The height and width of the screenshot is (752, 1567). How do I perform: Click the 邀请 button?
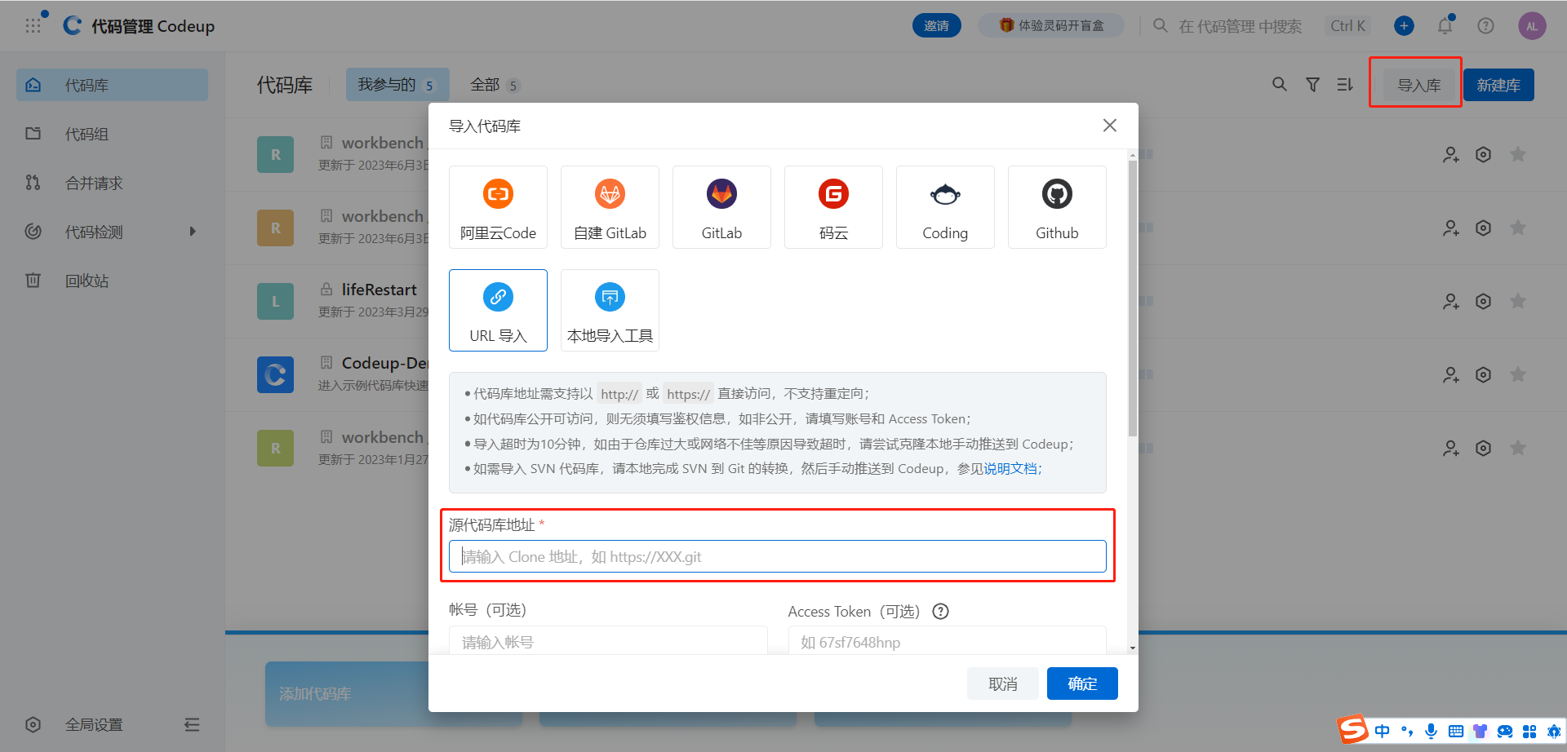tap(936, 26)
